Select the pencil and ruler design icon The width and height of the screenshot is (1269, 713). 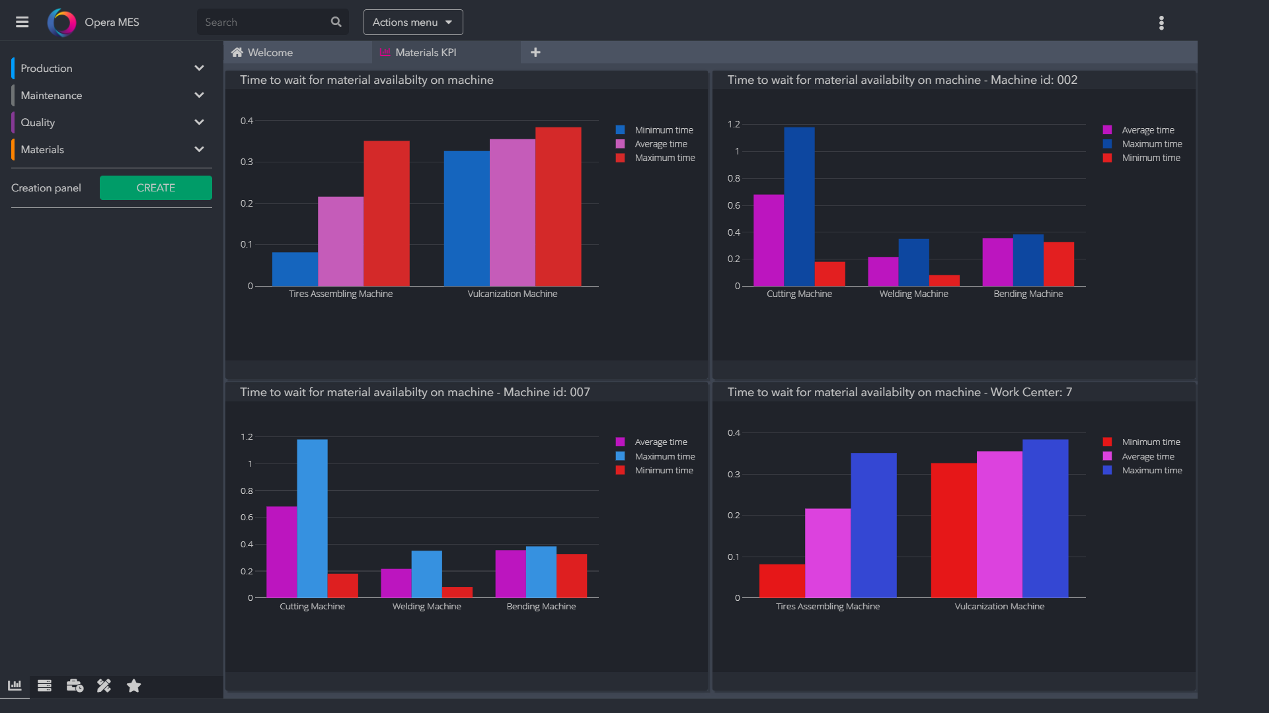coord(104,686)
